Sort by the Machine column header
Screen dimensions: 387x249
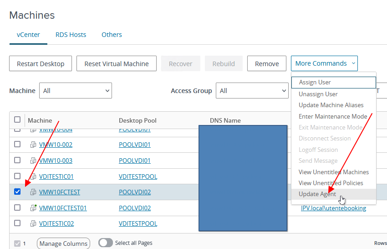(40, 120)
